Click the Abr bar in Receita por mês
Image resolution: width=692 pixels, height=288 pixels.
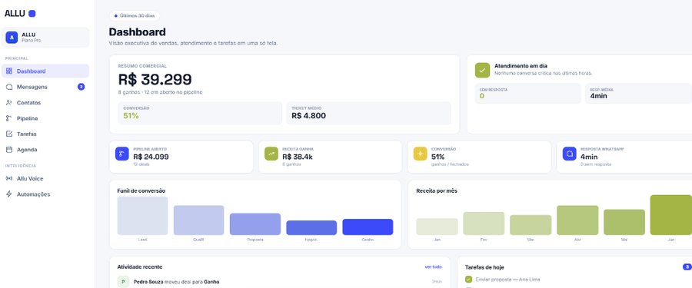(577, 220)
